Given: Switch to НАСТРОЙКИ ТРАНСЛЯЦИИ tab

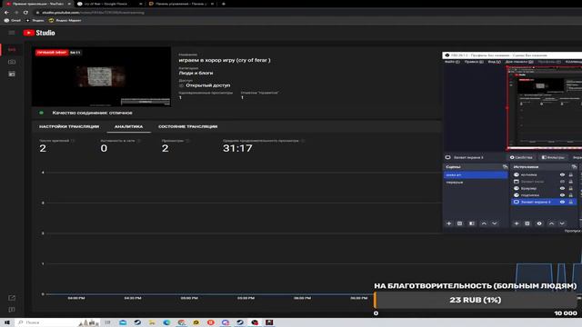Looking at the screenshot, I should (69, 126).
